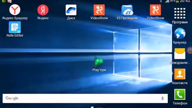
Task: Open the Програми app drawer
Action: click(x=180, y=13)
